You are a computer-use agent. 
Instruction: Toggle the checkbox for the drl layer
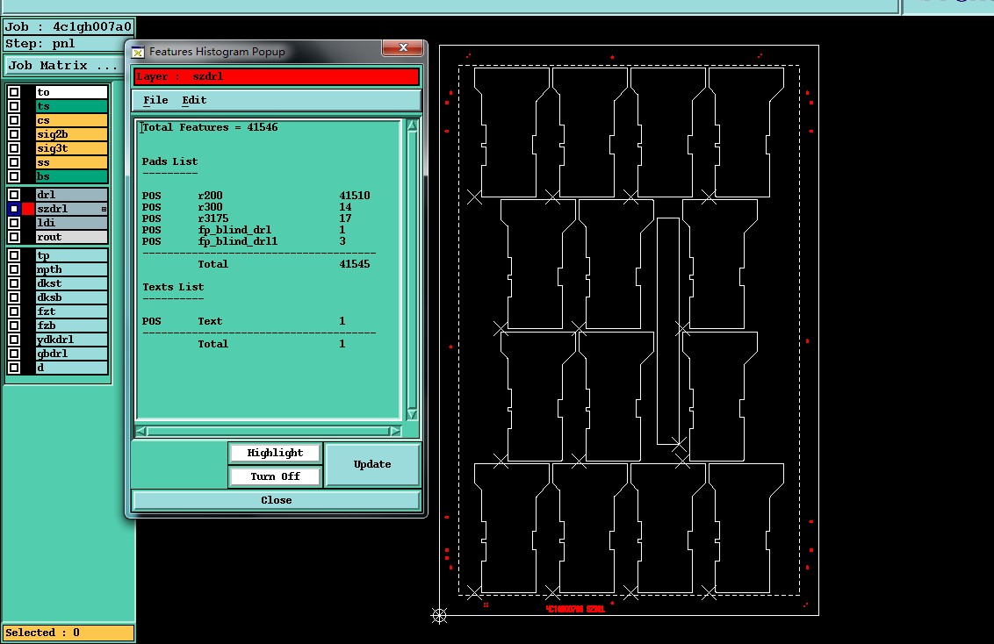pyautogui.click(x=14, y=195)
